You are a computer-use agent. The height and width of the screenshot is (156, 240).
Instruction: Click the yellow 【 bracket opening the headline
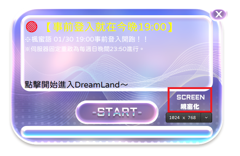49,27
